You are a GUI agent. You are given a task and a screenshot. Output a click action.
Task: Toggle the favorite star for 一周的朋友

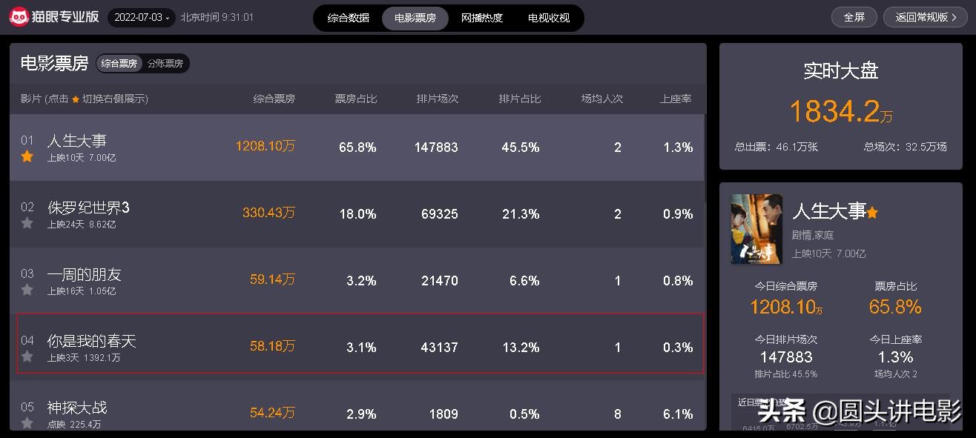click(27, 291)
